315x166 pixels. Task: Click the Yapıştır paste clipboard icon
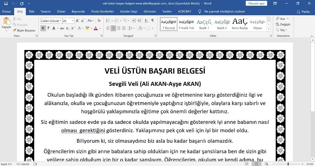(x=6, y=21)
